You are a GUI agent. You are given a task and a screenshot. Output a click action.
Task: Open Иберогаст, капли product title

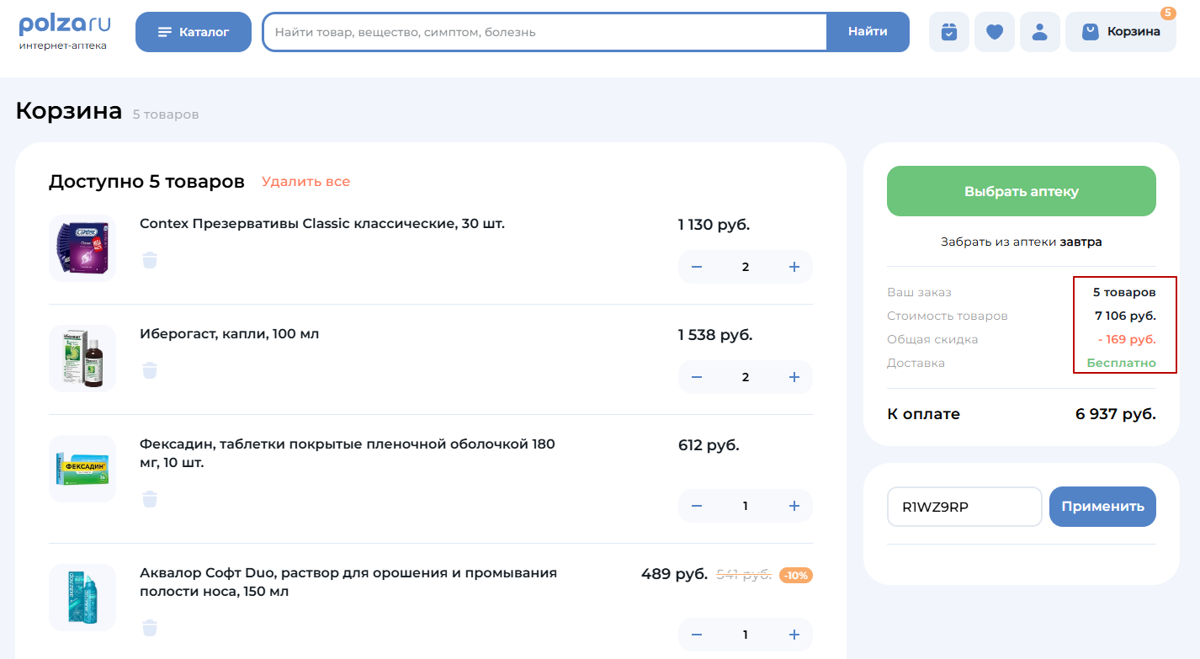click(230, 334)
